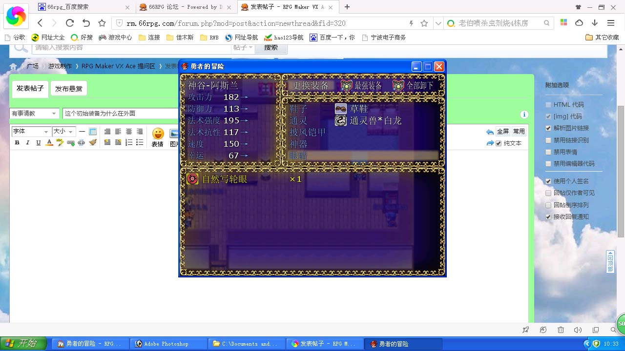This screenshot has height=351, width=625.
Task: Toggle bold formatting in post editor
Action: [17, 143]
